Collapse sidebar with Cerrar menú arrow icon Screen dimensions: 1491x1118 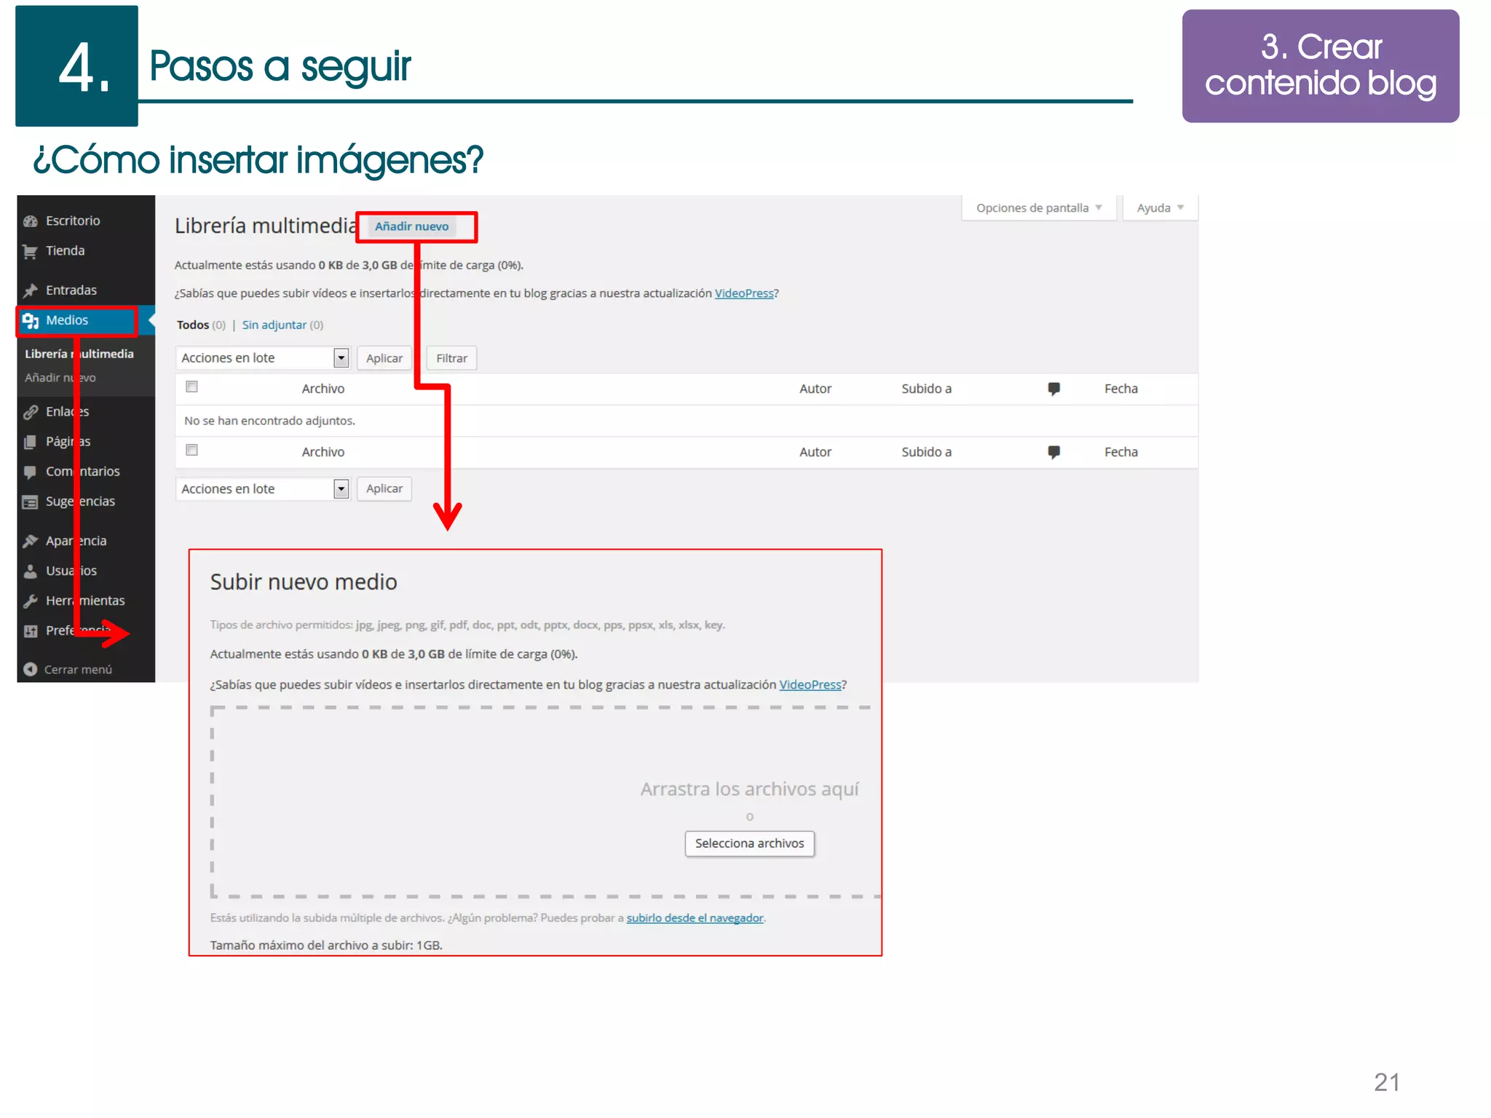31,670
